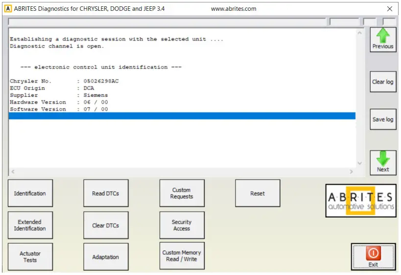The height and width of the screenshot is (275, 401).
Task: Click the Previous green up arrow button
Action: pos(383,39)
